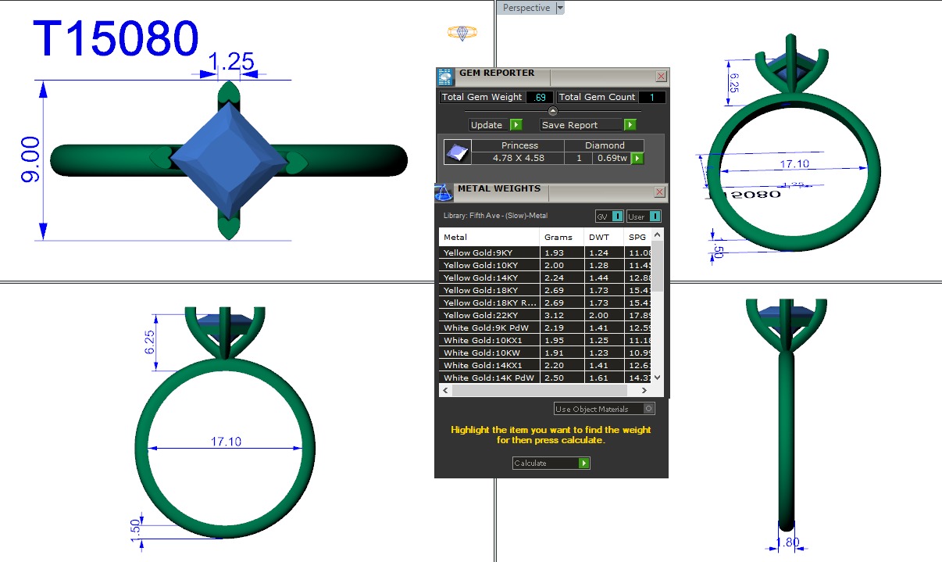Click the metal list scroll down arrow
This screenshot has width=942, height=562.
click(x=657, y=378)
